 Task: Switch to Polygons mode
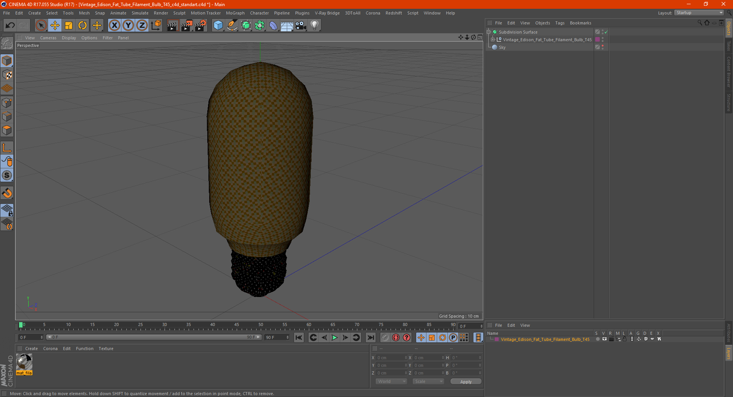pos(7,130)
